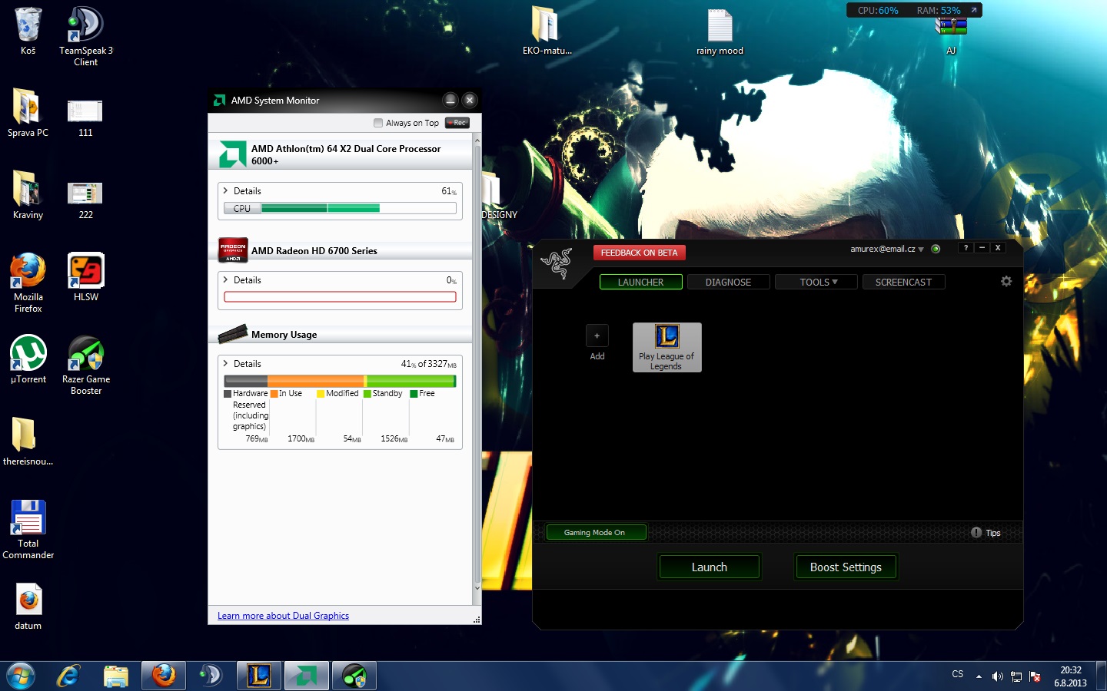The image size is (1107, 691).
Task: Click scroll down arrow in AMD Monitor
Action: [477, 588]
